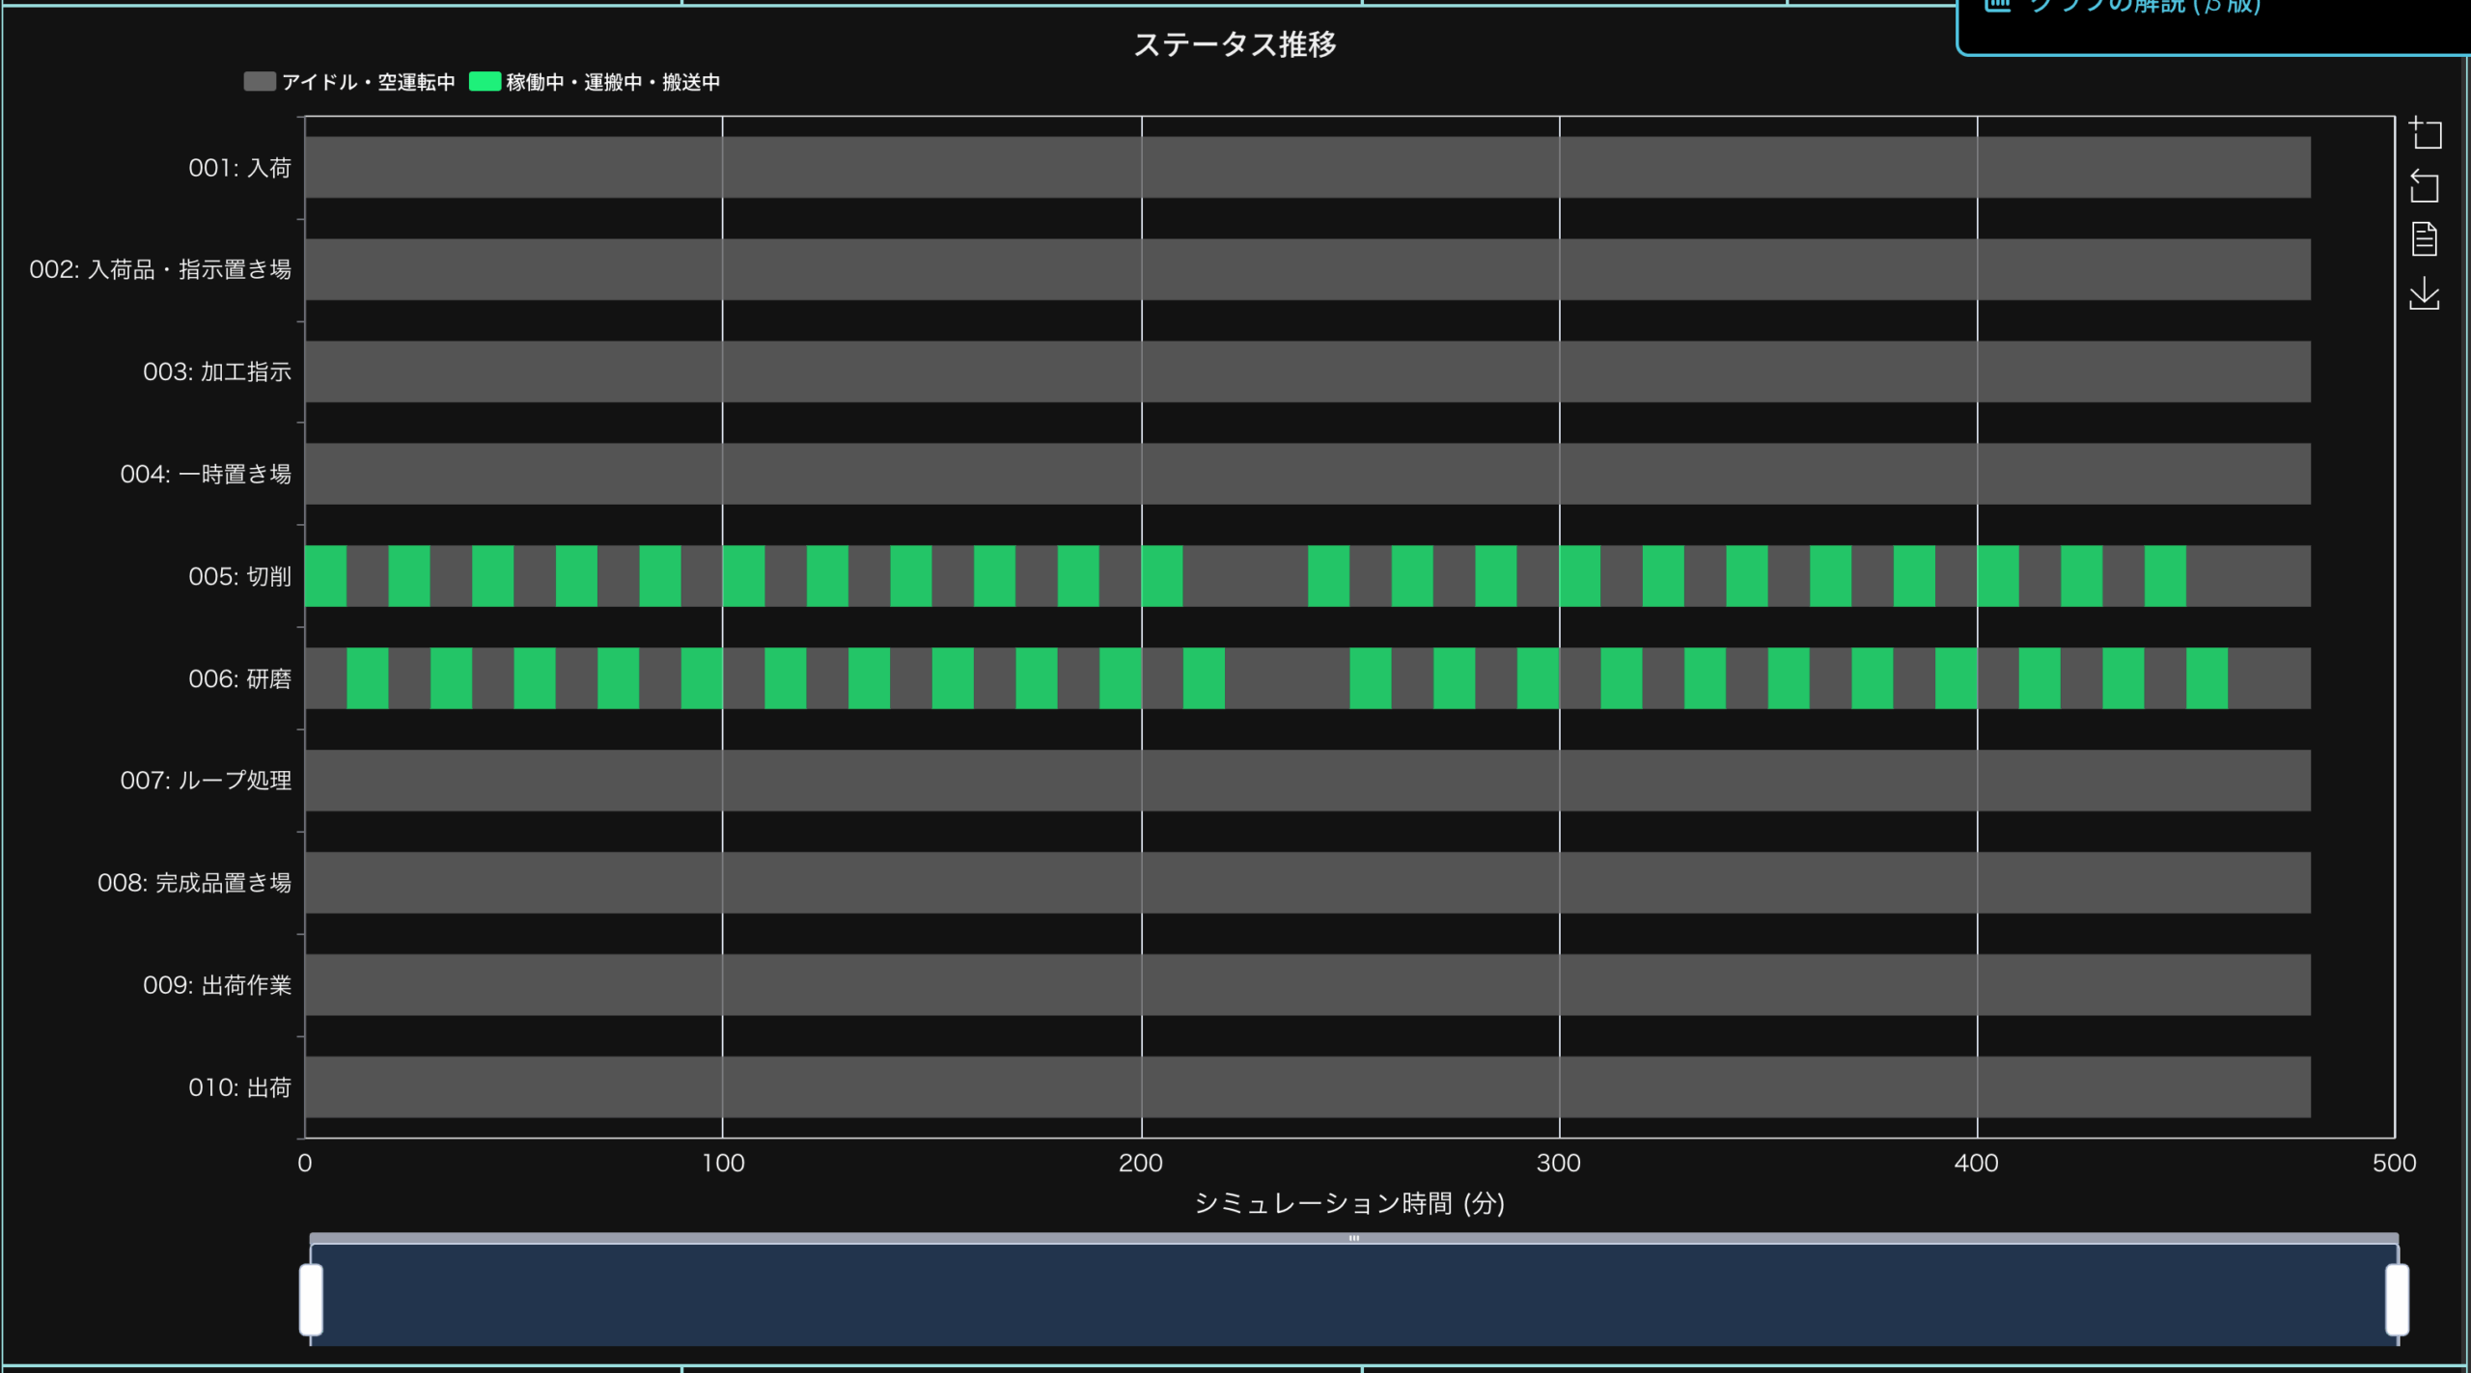This screenshot has width=2471, height=1373.
Task: Toggle the アイドル・空運転中 legend series
Action: tap(368, 83)
